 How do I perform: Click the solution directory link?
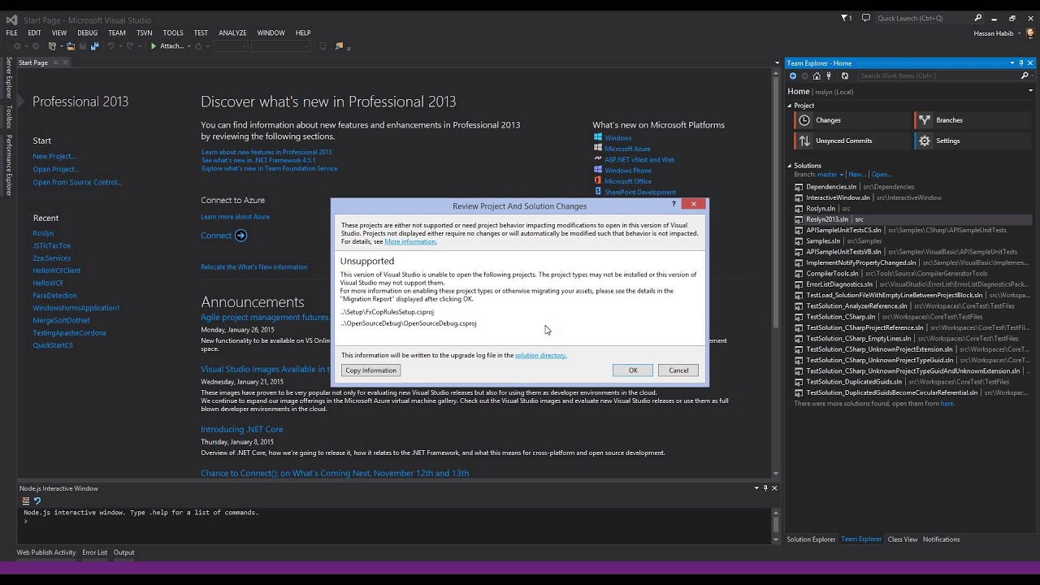[x=540, y=355]
